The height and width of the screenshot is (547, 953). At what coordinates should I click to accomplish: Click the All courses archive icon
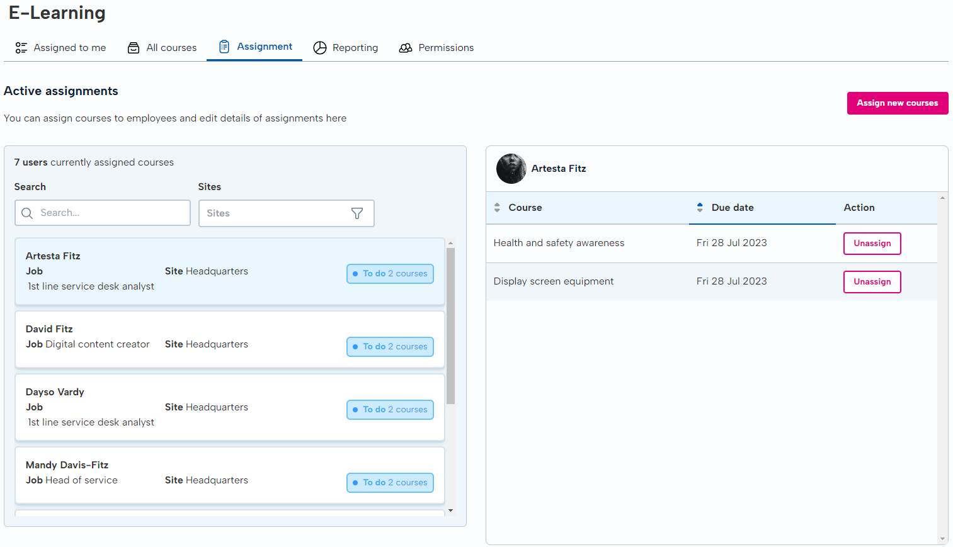(133, 47)
